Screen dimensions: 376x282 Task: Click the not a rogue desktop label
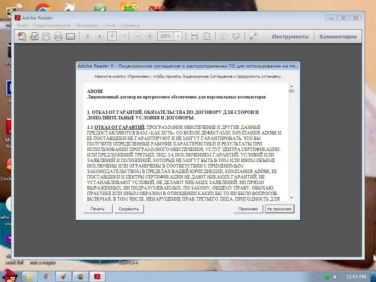coord(43,262)
